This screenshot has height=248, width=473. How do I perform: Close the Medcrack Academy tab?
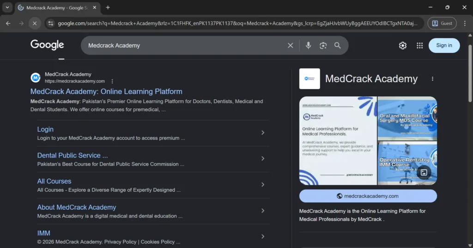coord(94,7)
